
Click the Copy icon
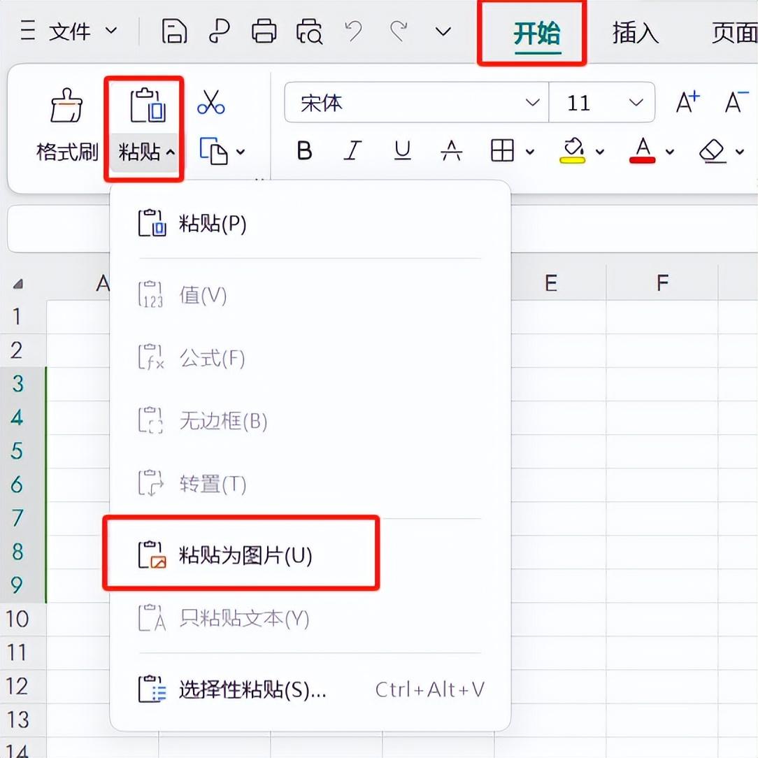[213, 151]
